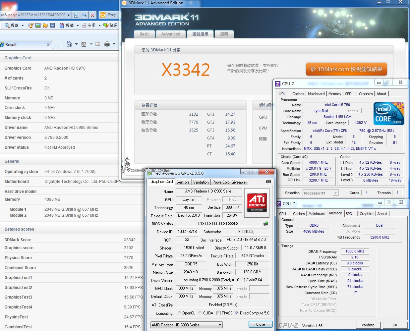Close the Result browser tab
410x331 pixels.
coord(48,45)
